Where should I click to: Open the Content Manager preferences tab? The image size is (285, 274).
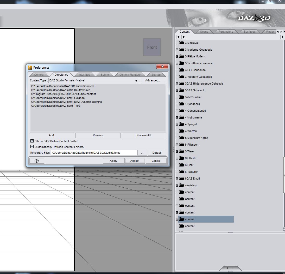pos(130,75)
